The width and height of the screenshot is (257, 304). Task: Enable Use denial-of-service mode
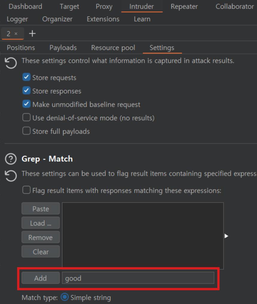[26, 117]
